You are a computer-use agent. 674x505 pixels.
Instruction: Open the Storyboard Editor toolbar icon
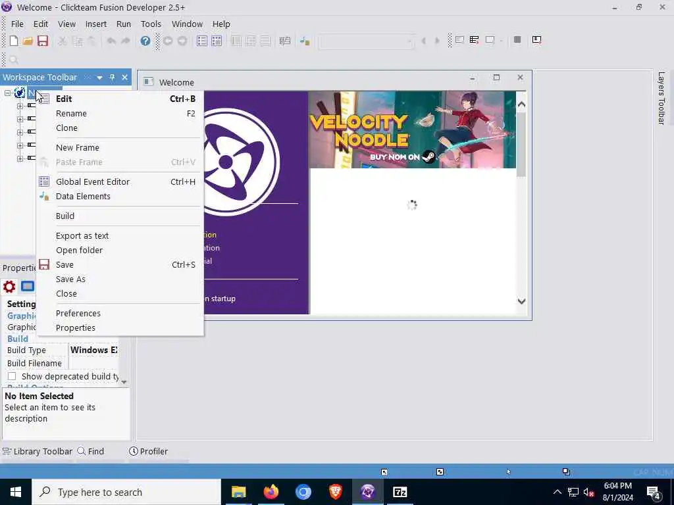(x=201, y=41)
